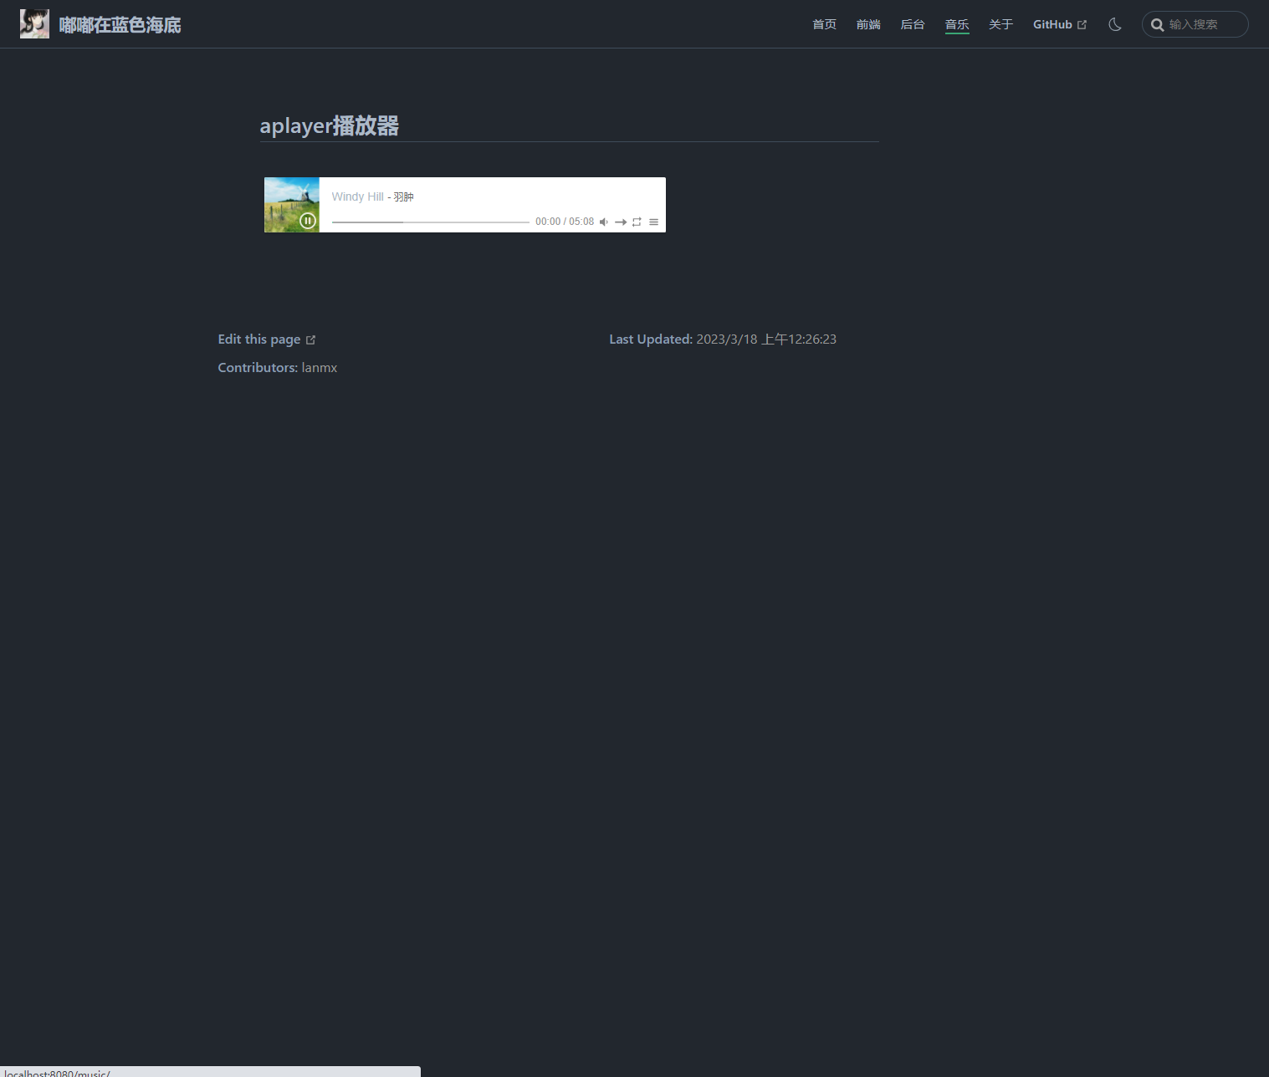The width and height of the screenshot is (1269, 1077).
Task: Open the 音乐 navigation dropdown
Action: pyautogui.click(x=956, y=24)
